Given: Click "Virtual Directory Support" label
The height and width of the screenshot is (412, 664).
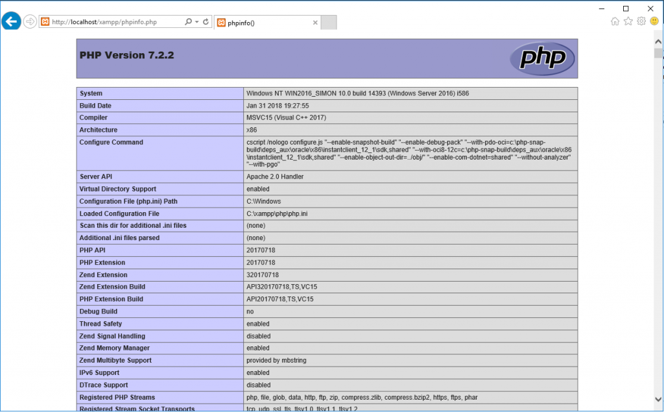Looking at the screenshot, I should tap(118, 189).
